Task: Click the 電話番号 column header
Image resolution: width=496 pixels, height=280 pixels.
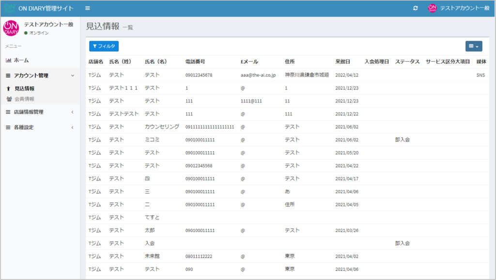Action: [195, 62]
